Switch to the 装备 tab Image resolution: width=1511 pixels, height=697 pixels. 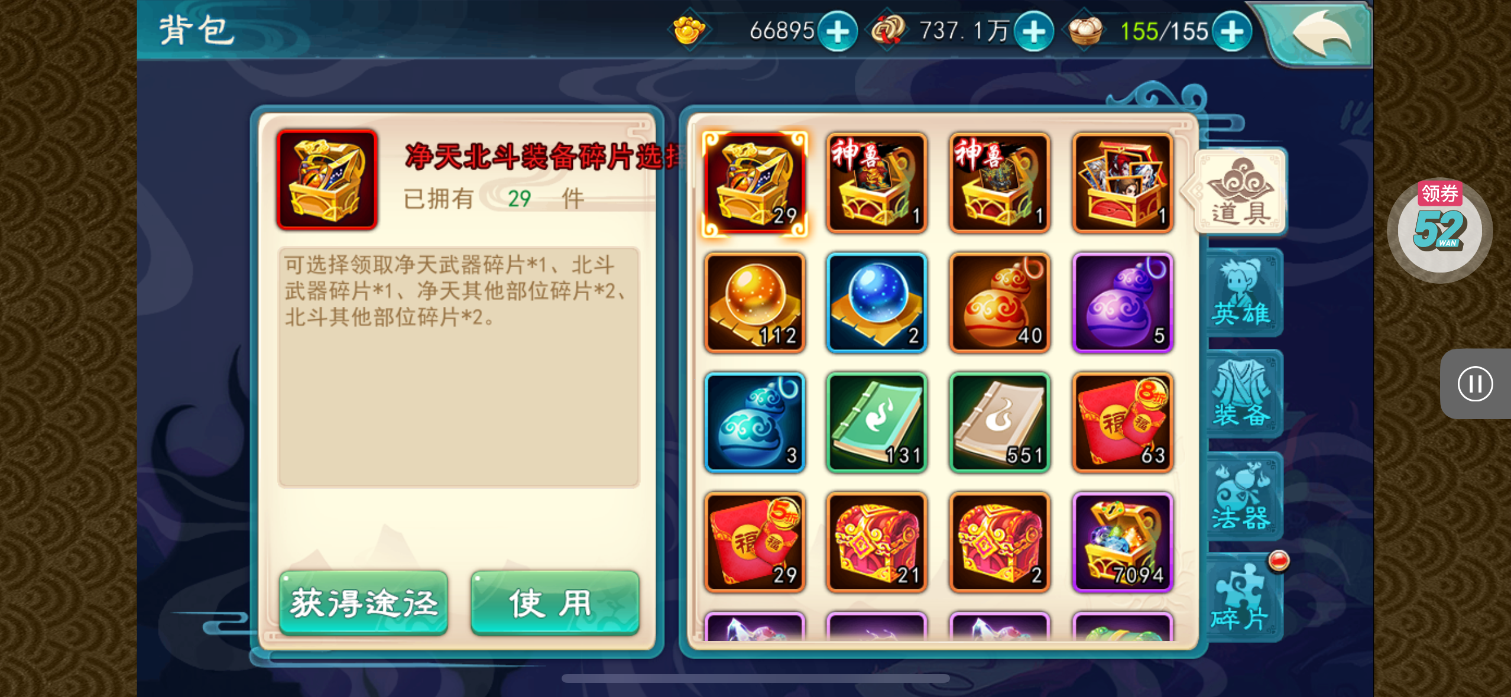click(x=1243, y=395)
